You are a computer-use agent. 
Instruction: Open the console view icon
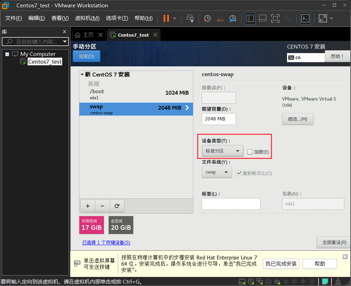click(305, 18)
